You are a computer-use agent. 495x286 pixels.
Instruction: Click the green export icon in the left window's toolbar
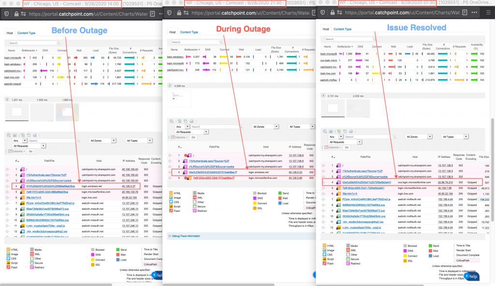pos(15,135)
